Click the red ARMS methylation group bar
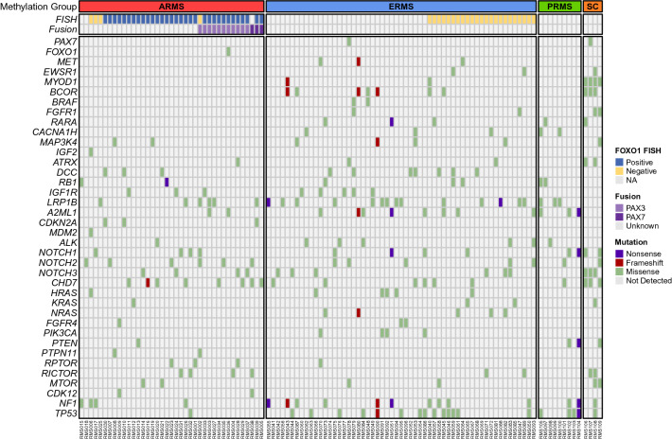Viewport: 672px width, 439px height. coord(171,7)
